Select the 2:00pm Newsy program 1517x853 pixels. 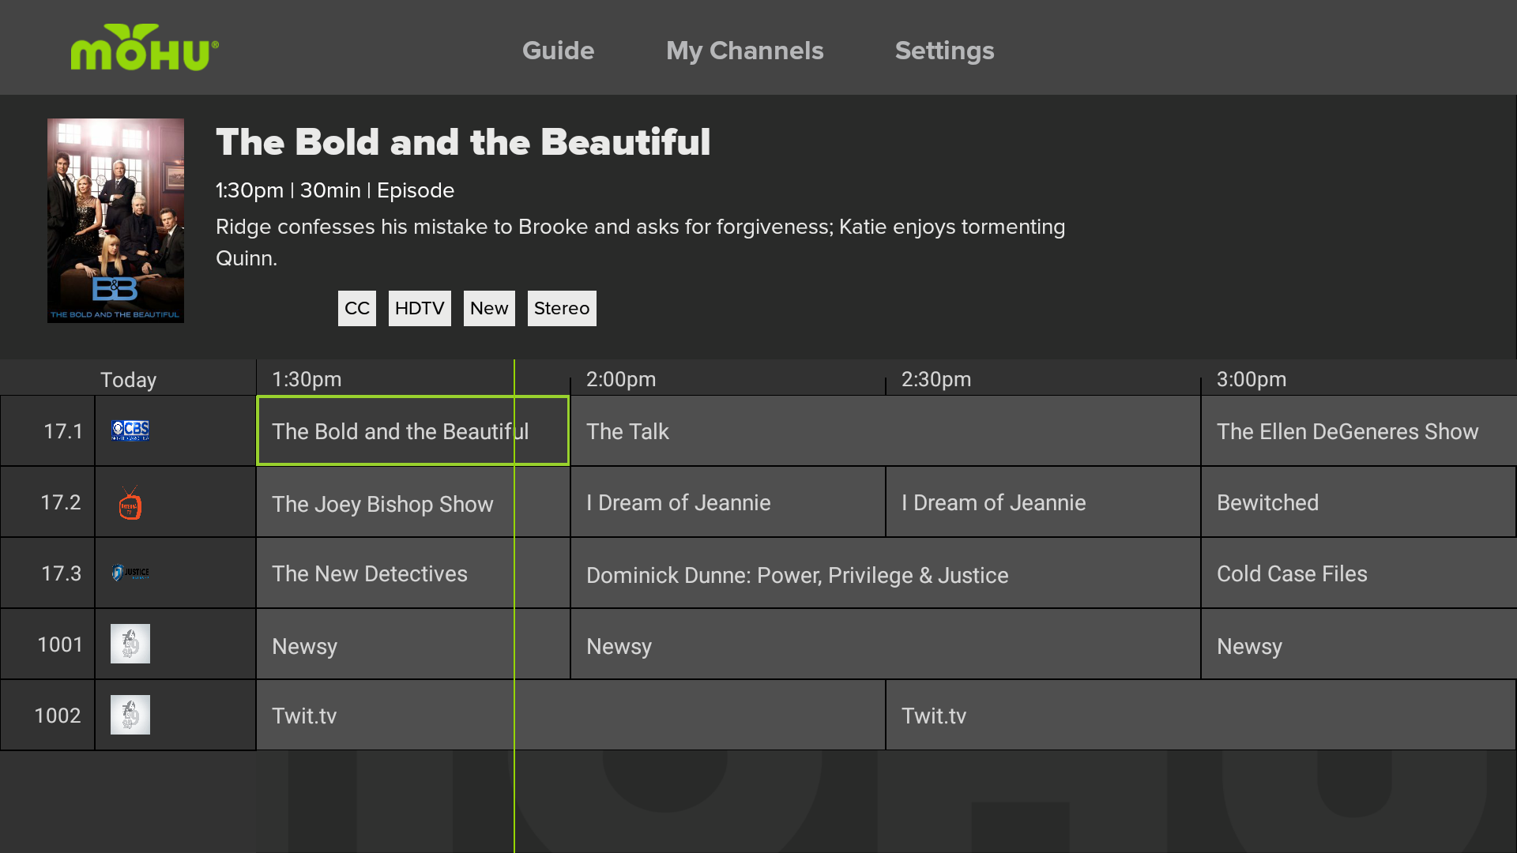[x=886, y=644]
